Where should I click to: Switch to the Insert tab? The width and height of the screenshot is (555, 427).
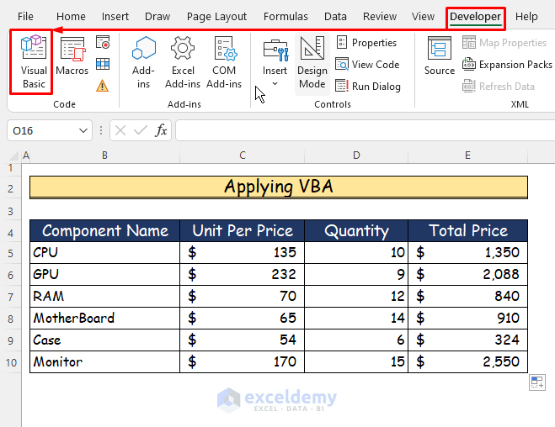[x=115, y=17]
